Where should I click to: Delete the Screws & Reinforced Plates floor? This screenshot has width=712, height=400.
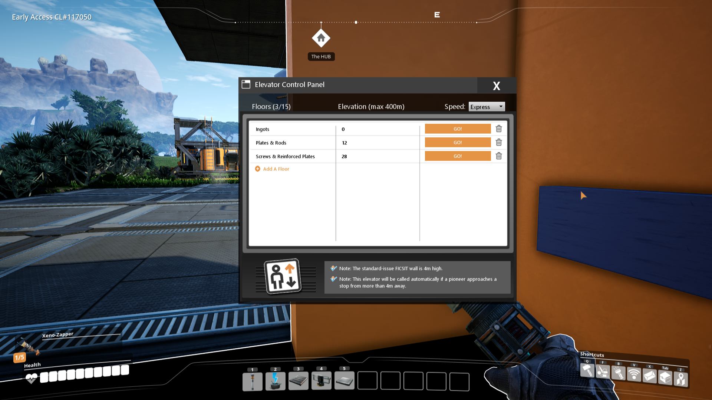(x=499, y=156)
